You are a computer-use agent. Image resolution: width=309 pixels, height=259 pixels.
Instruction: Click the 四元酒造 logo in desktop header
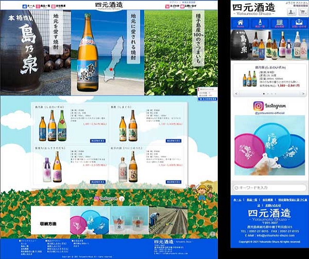[x=109, y=6]
